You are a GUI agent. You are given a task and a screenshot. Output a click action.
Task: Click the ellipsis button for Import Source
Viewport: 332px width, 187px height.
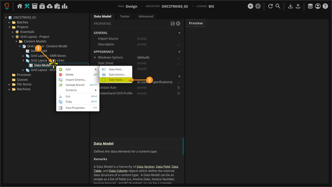(179, 38)
